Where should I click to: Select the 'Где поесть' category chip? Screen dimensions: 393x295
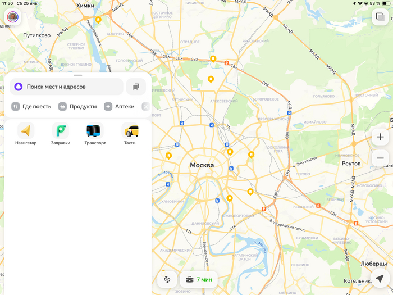pyautogui.click(x=31, y=107)
